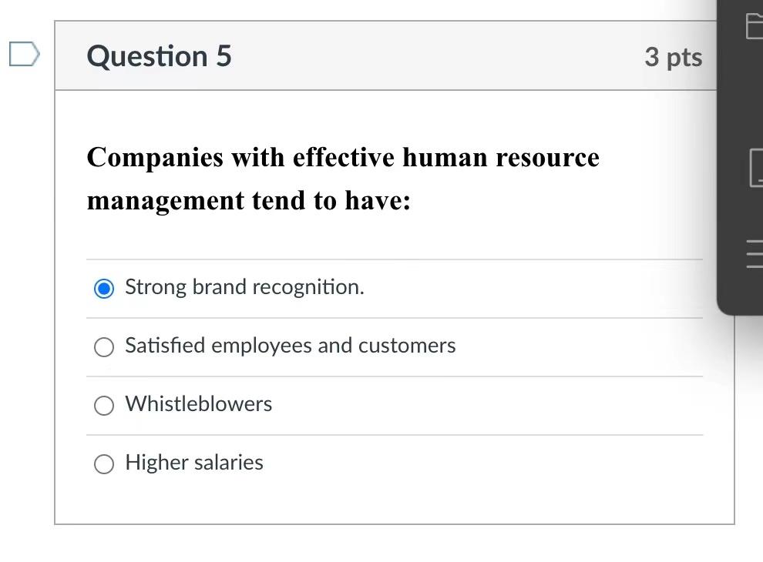Click the hamburger-style list icon at sidebar bottom

pos(758,253)
